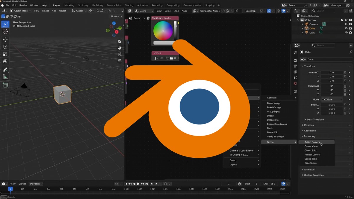Click the add workspace plus button
Image resolution: width=354 pixels, height=199 pixels.
[x=218, y=5]
